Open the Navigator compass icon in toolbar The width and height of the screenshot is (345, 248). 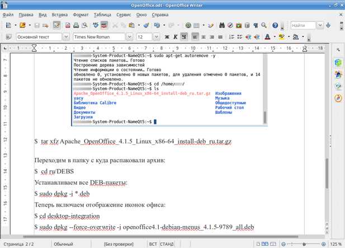click(x=230, y=25)
